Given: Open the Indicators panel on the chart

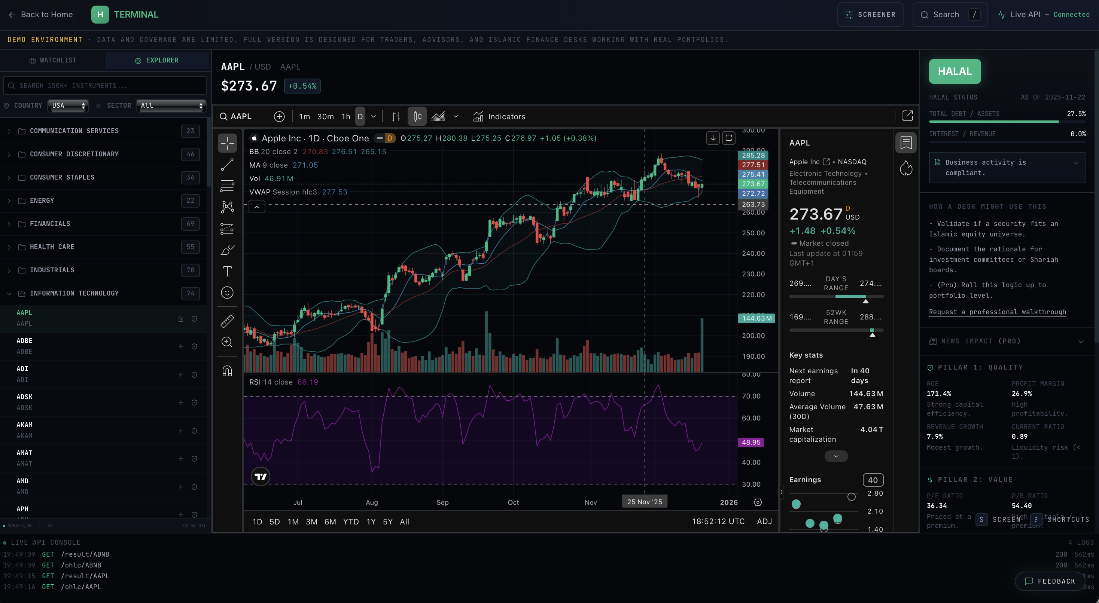Looking at the screenshot, I should click(x=499, y=116).
